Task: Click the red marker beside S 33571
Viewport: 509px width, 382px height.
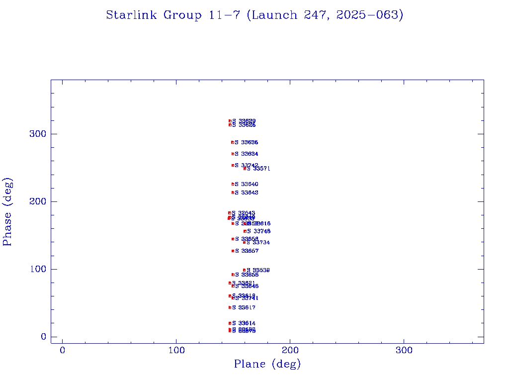Action: tap(245, 169)
